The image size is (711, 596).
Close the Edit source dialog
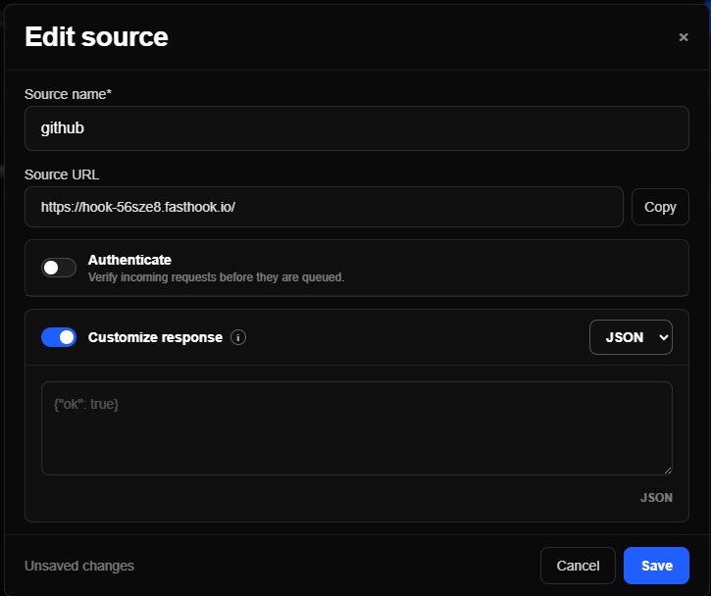click(684, 37)
